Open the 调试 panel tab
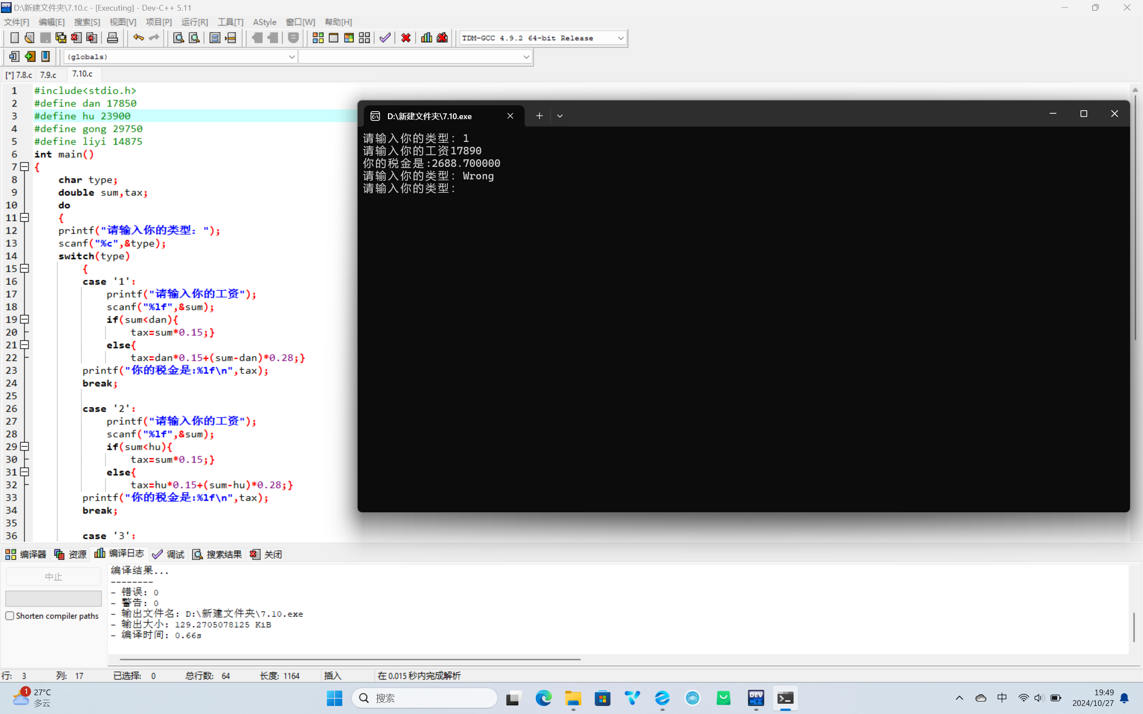 click(169, 554)
